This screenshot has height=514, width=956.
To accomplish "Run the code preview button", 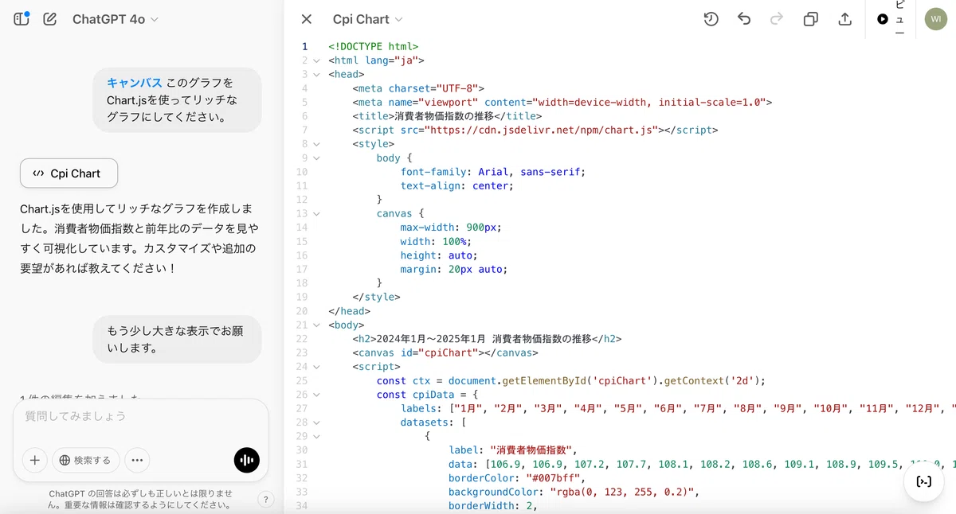I will point(891,19).
